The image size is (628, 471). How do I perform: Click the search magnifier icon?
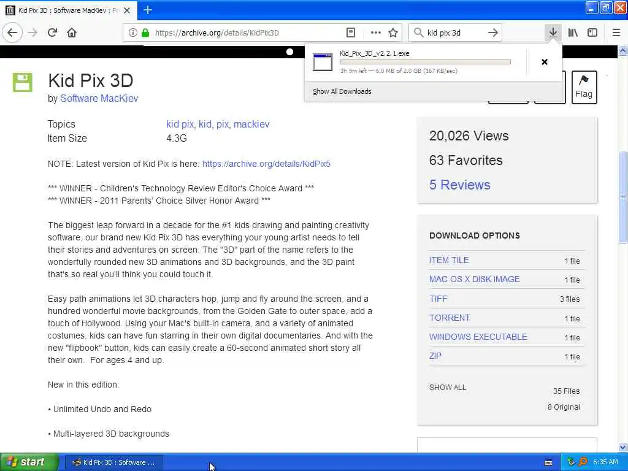[418, 33]
